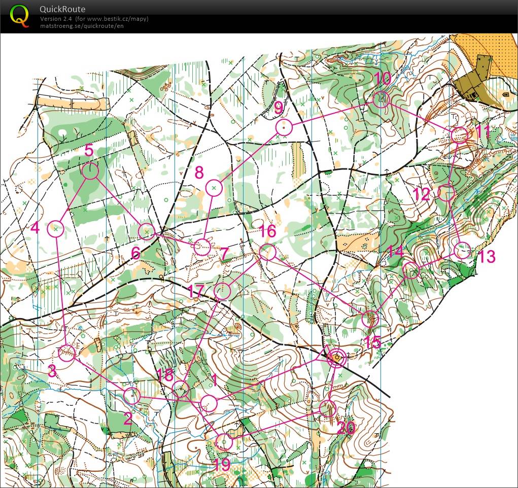Select control circle 19 marker
This screenshot has height=488, width=518.
pyautogui.click(x=224, y=442)
